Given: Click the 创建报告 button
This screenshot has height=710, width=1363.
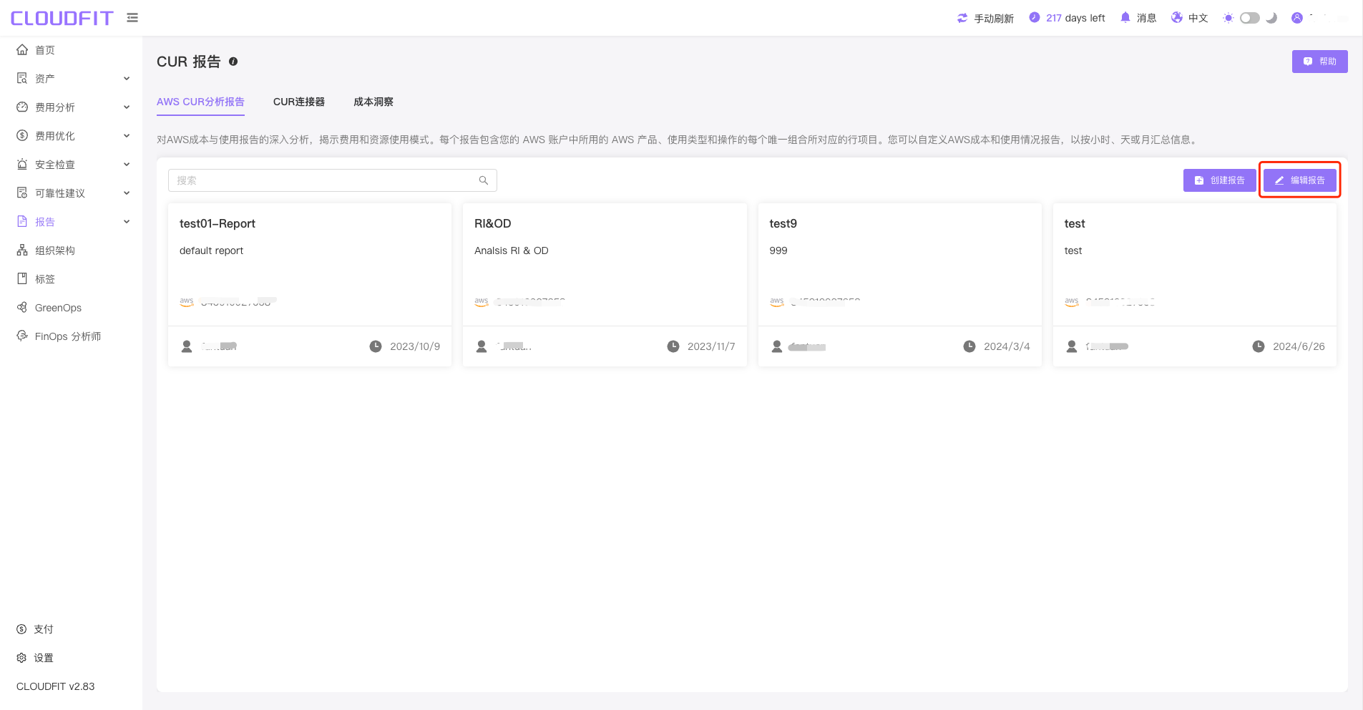Looking at the screenshot, I should point(1219,180).
